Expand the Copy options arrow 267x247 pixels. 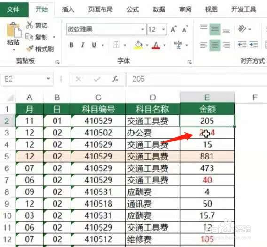point(54,37)
